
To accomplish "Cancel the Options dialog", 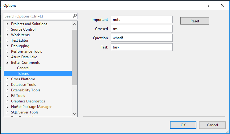I will pos(212,125).
